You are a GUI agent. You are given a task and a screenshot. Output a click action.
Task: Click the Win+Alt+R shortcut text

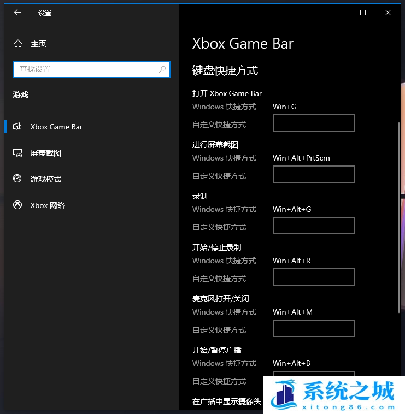click(292, 261)
